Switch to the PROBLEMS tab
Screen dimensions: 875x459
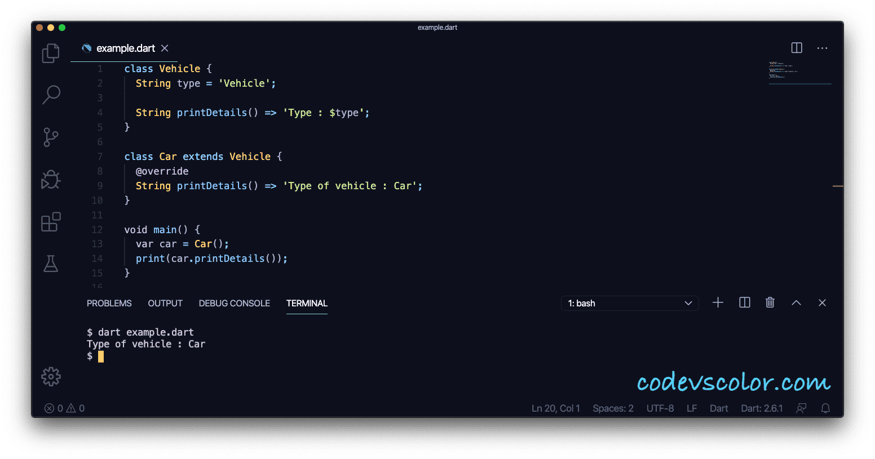[x=109, y=303]
